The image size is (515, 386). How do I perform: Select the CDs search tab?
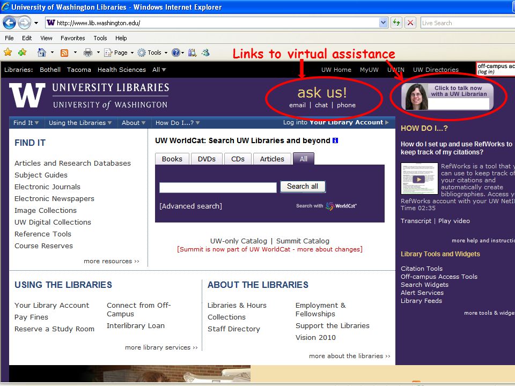click(x=238, y=159)
